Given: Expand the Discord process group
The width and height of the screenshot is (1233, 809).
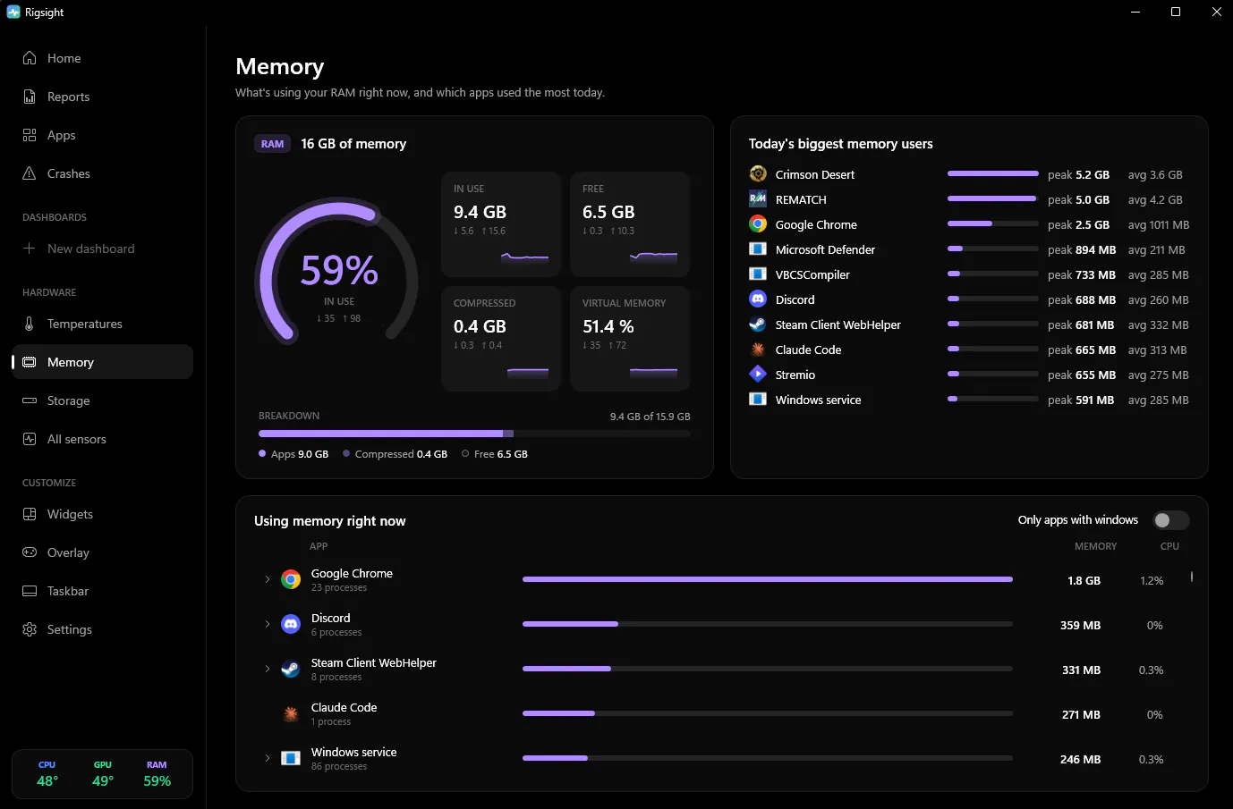Looking at the screenshot, I should [x=268, y=624].
